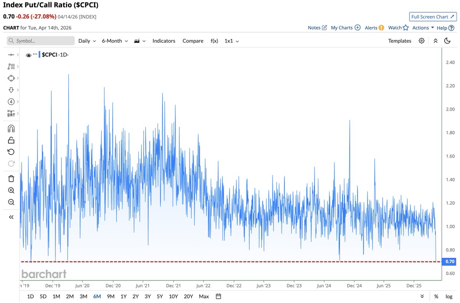Toggle the drawings lock

click(11, 140)
